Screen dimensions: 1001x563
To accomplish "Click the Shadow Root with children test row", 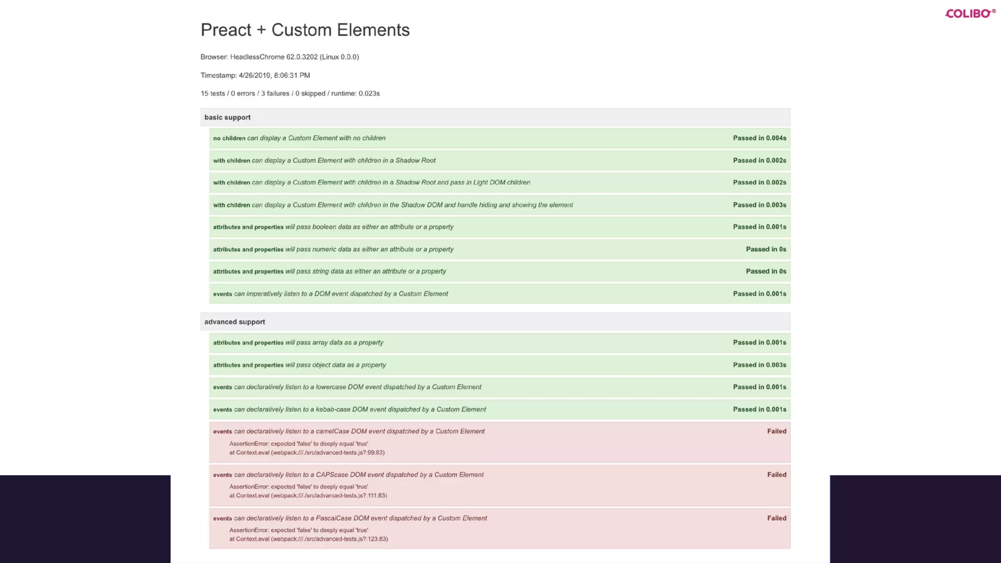I will click(x=499, y=160).
